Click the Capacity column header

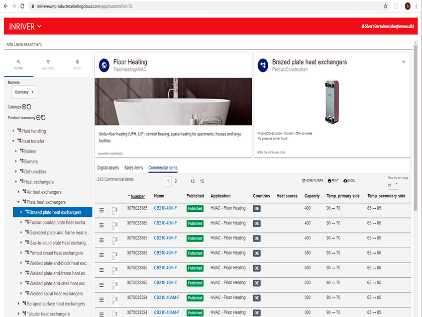coord(312,196)
